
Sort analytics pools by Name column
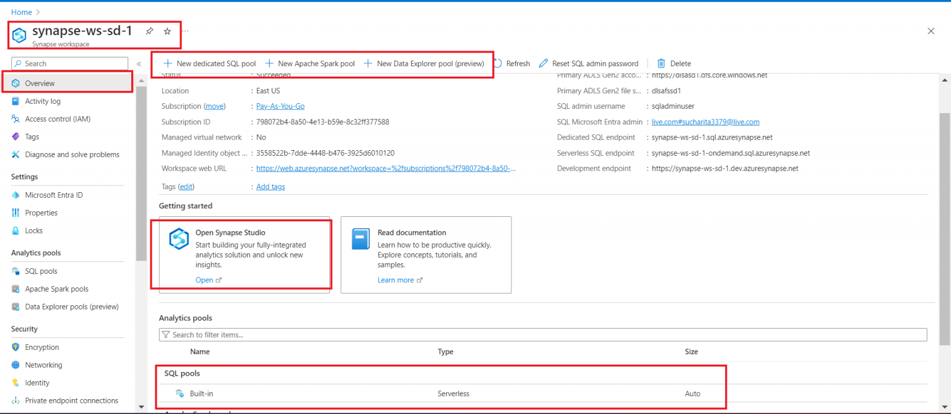click(200, 352)
